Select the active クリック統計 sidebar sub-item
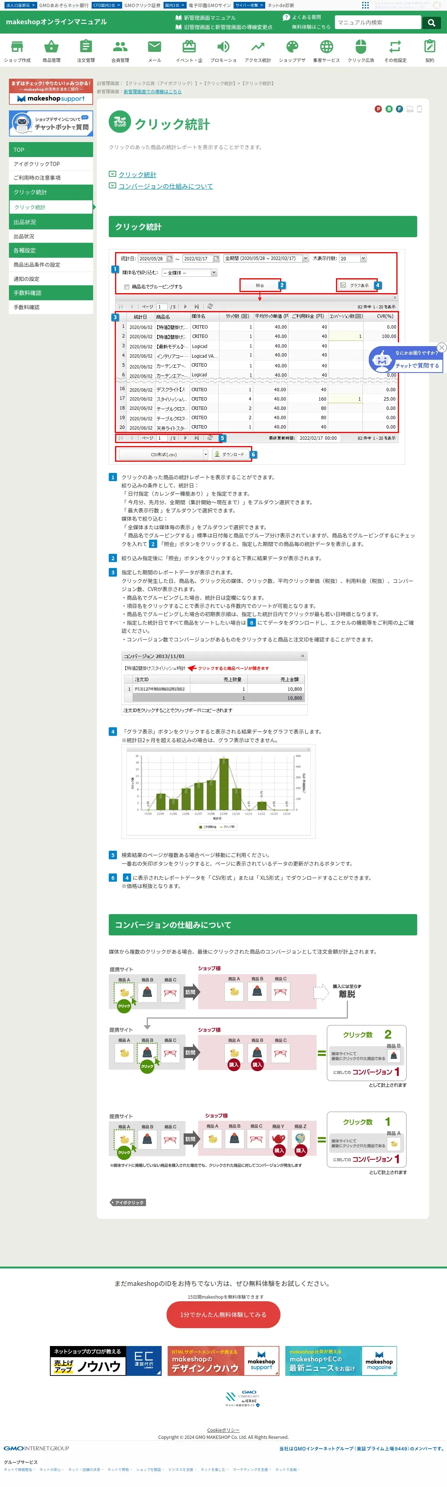 pos(51,207)
